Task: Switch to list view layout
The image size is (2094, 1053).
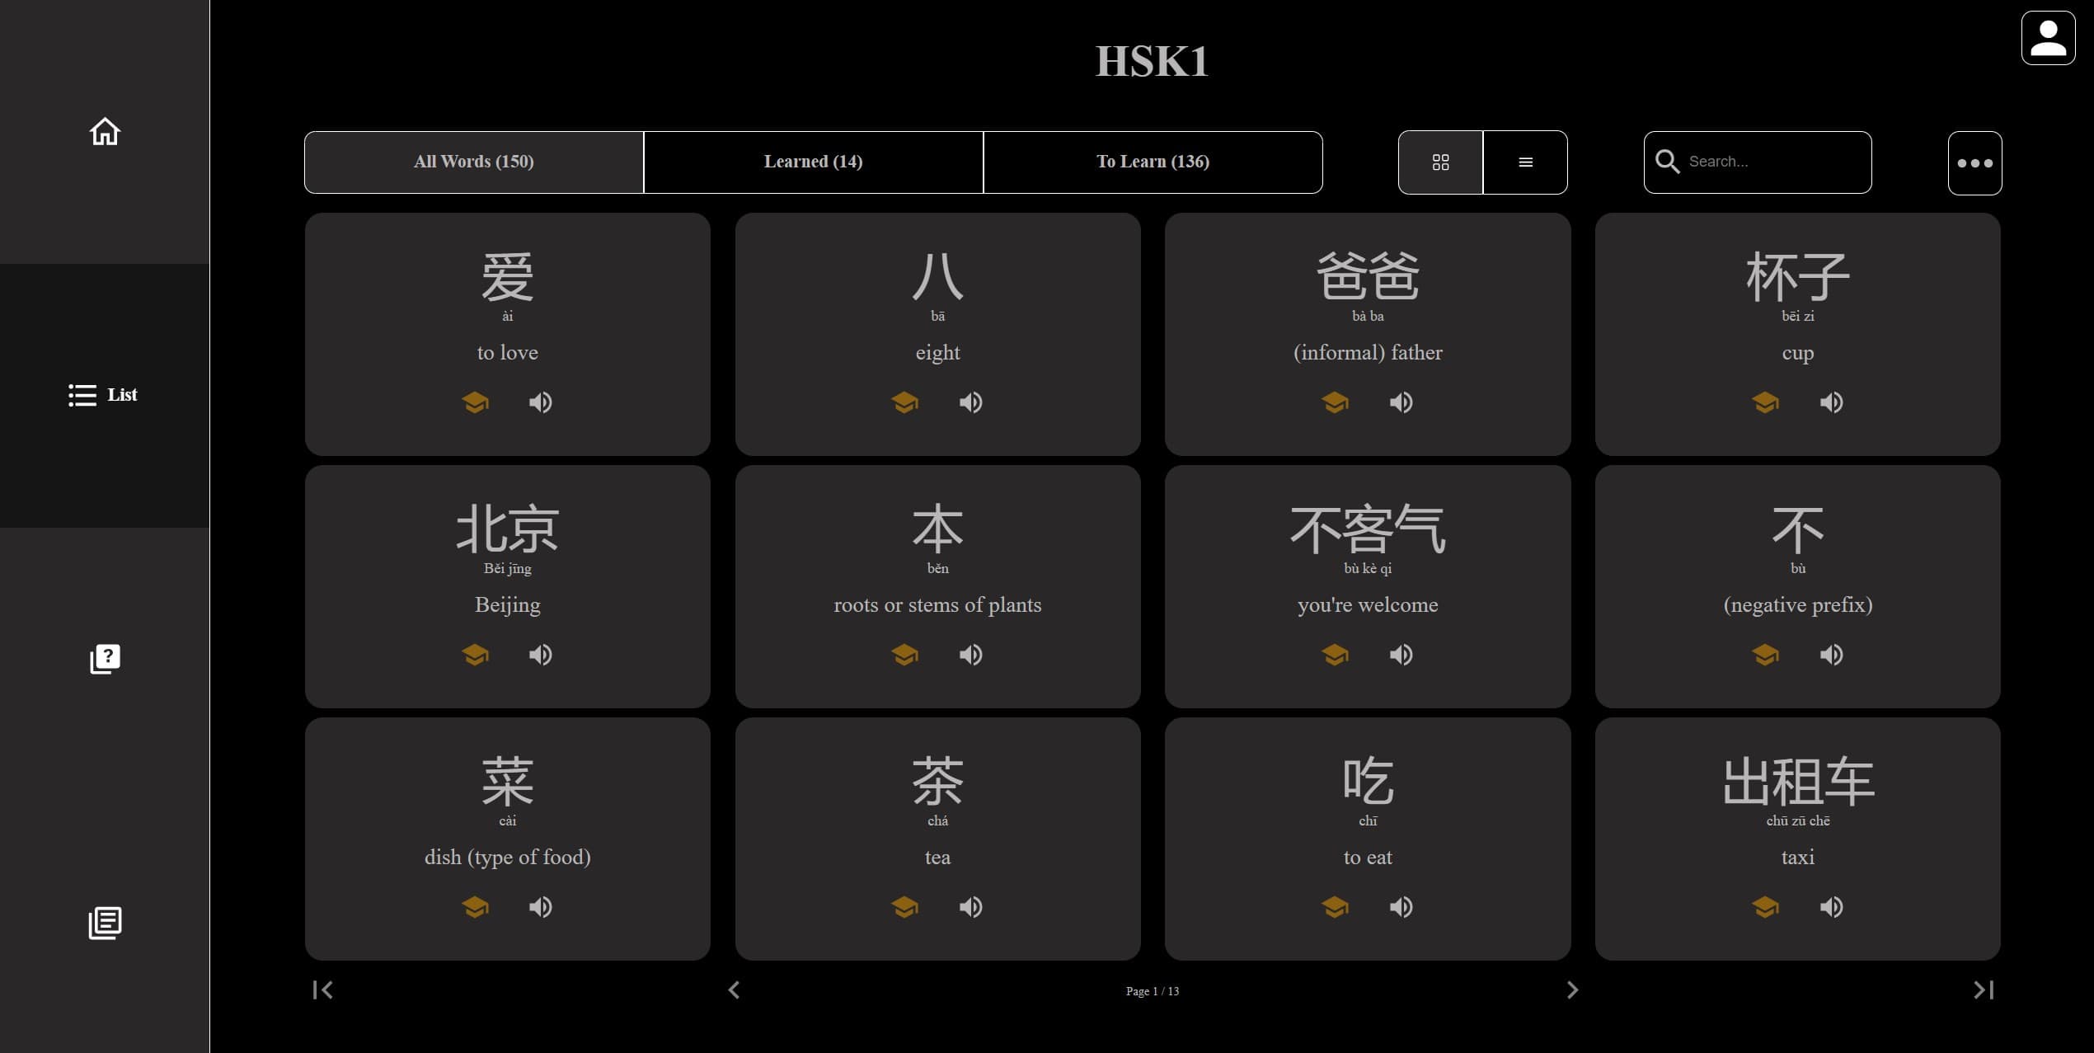Action: 1525,162
